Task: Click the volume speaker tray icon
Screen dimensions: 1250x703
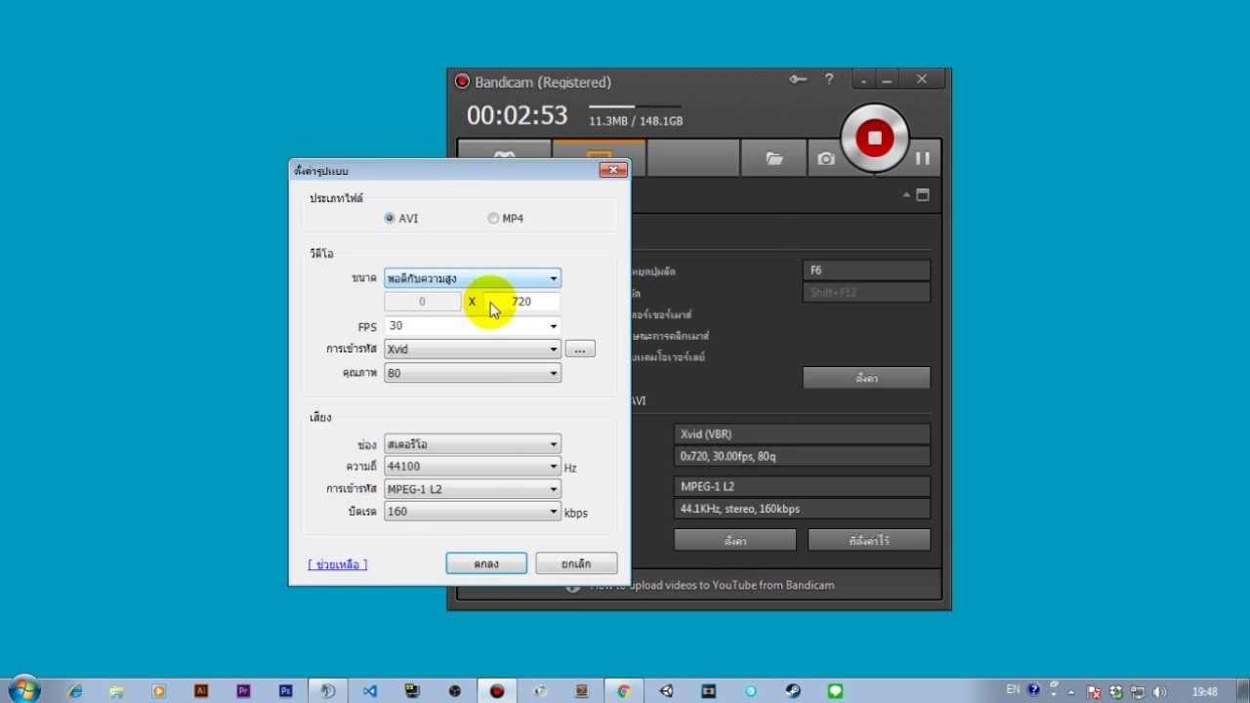Action: [1160, 692]
